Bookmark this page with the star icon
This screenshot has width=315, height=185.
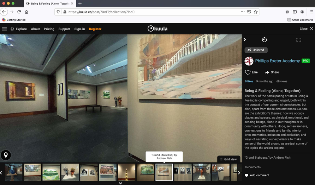point(256,12)
